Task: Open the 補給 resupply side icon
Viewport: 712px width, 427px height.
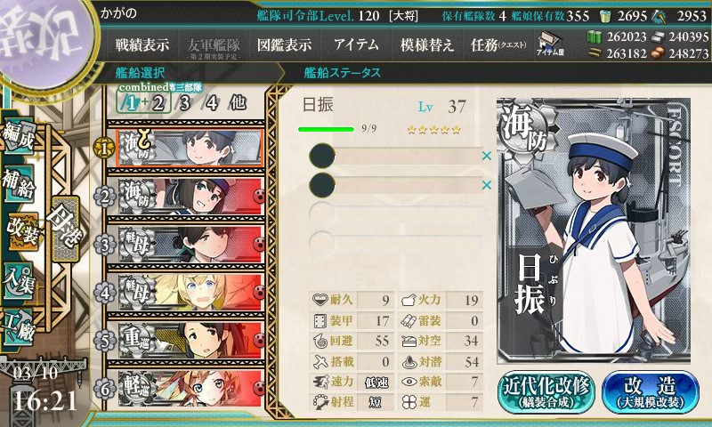Action: click(x=18, y=183)
